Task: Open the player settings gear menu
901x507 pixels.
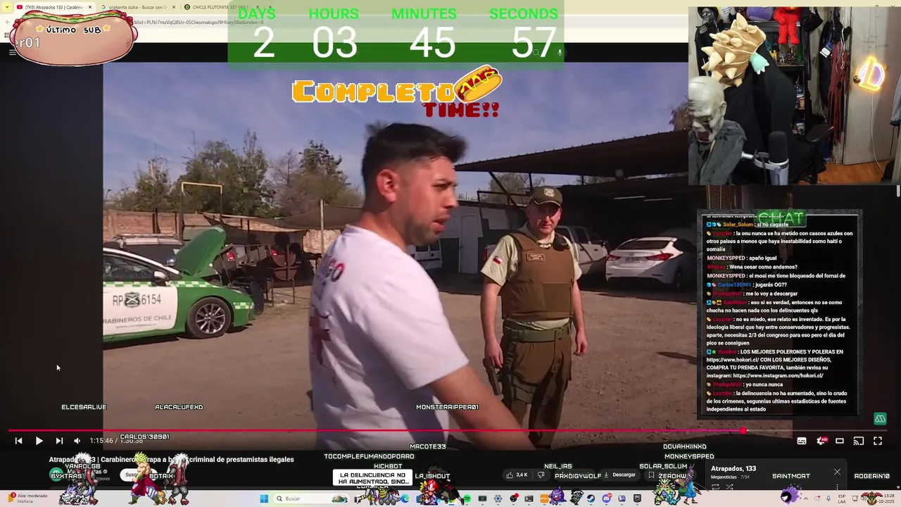Action: [821, 441]
